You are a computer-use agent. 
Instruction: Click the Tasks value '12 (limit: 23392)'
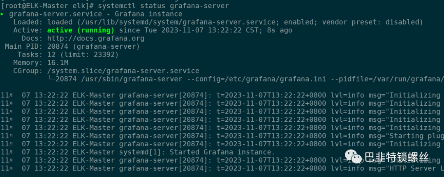point(83,54)
